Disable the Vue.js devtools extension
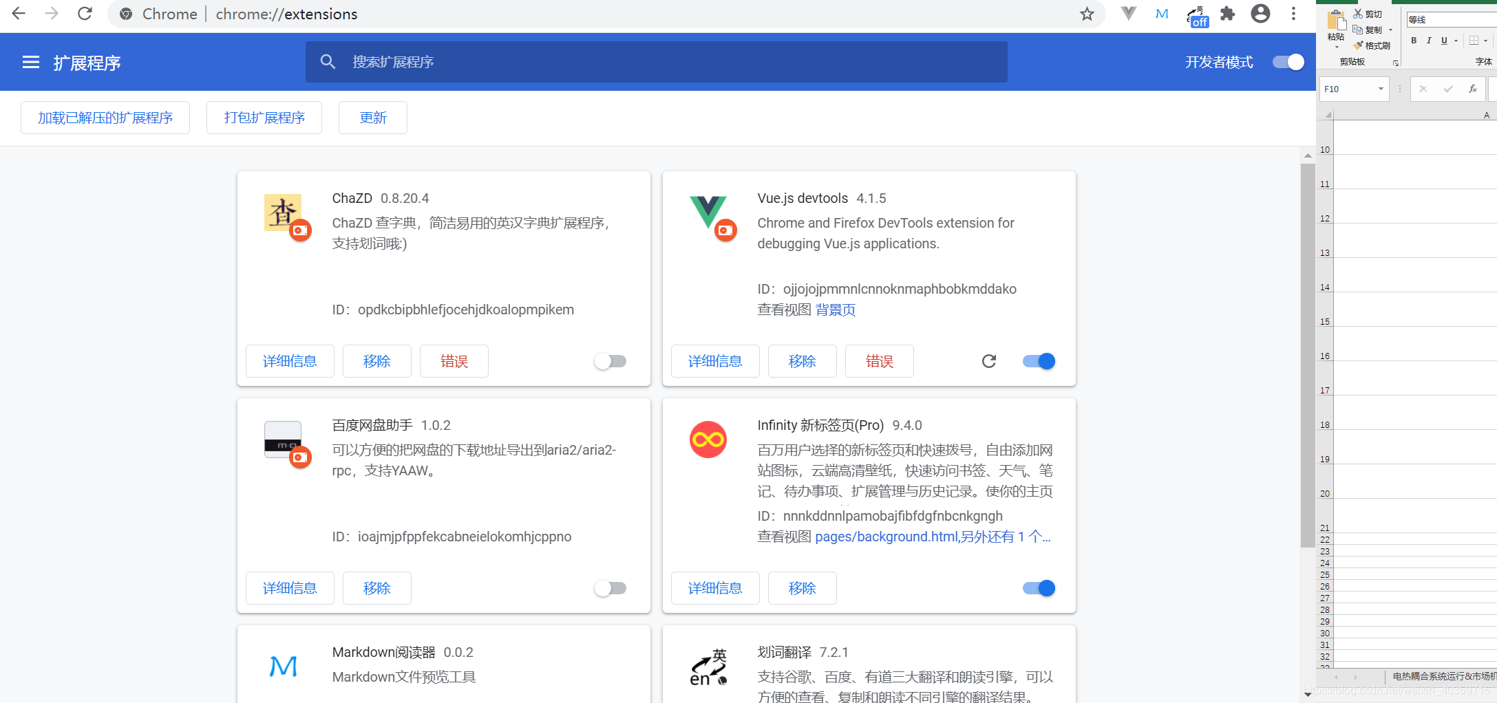 pos(1039,361)
